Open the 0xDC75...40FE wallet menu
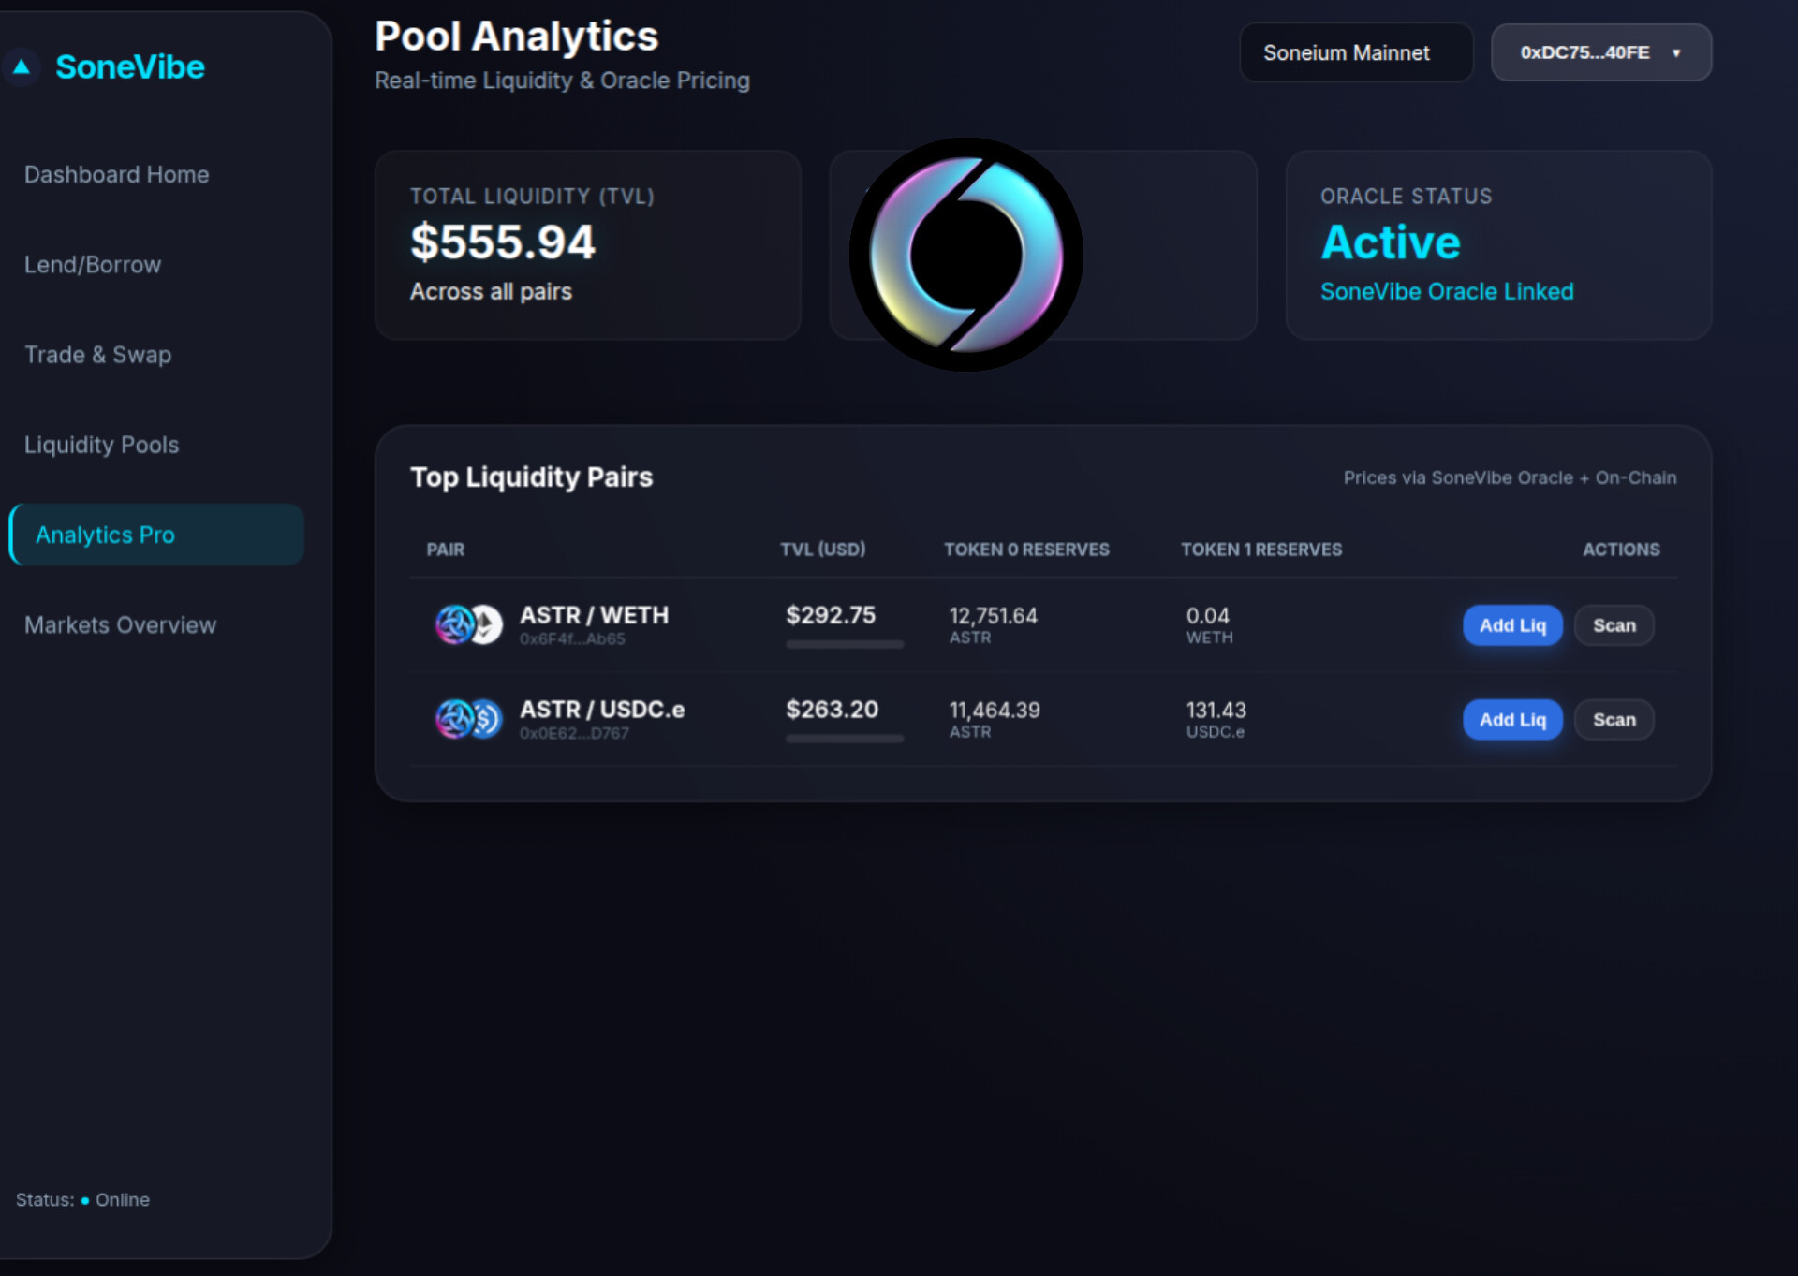Viewport: 1798px width, 1276px height. click(x=1584, y=53)
